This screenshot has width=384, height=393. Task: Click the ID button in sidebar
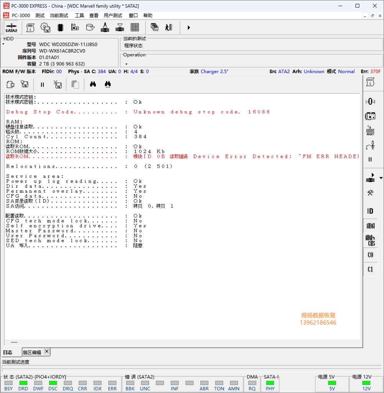370,211
